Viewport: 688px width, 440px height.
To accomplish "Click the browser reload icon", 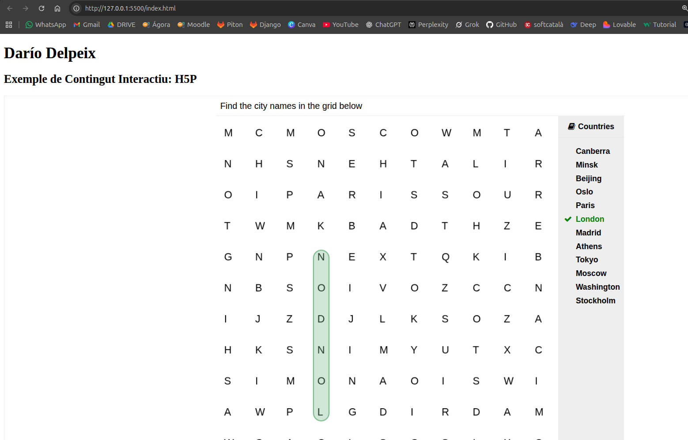I will [42, 8].
